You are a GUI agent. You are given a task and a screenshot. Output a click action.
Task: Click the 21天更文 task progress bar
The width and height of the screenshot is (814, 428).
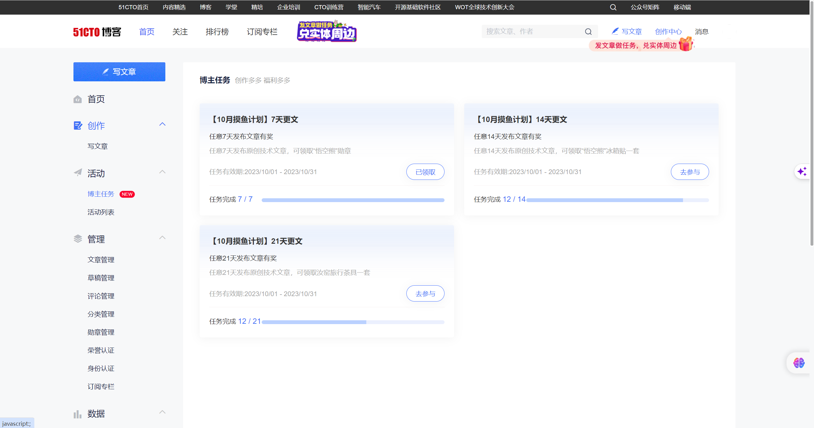(353, 322)
